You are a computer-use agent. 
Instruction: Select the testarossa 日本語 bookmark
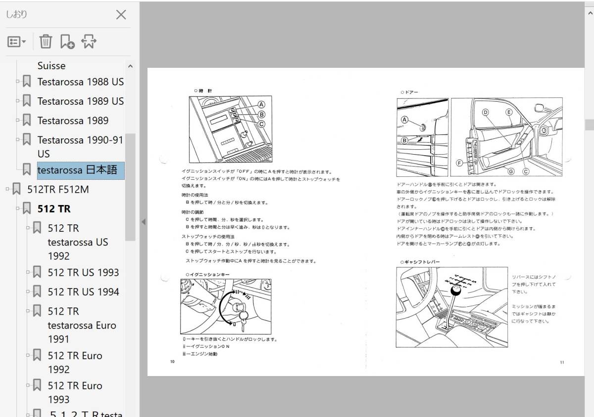coord(81,170)
